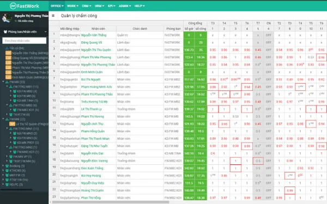Expand the TKHT.FW (6) tree node
This screenshot has width=327, height=204.
coord(7,114)
